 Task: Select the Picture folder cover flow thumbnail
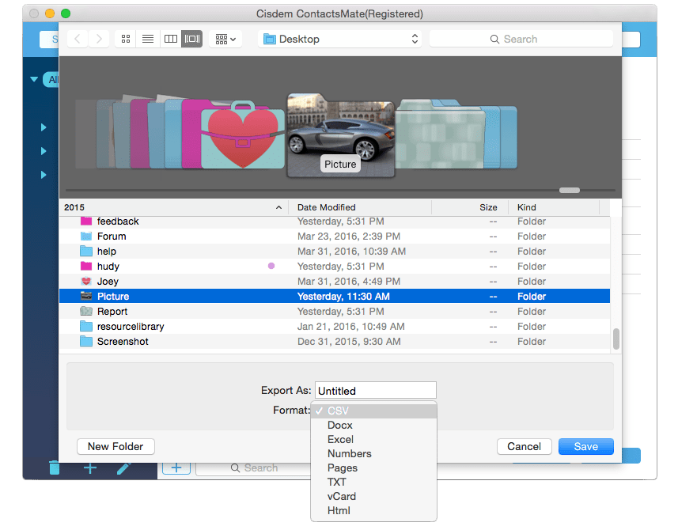[341, 135]
